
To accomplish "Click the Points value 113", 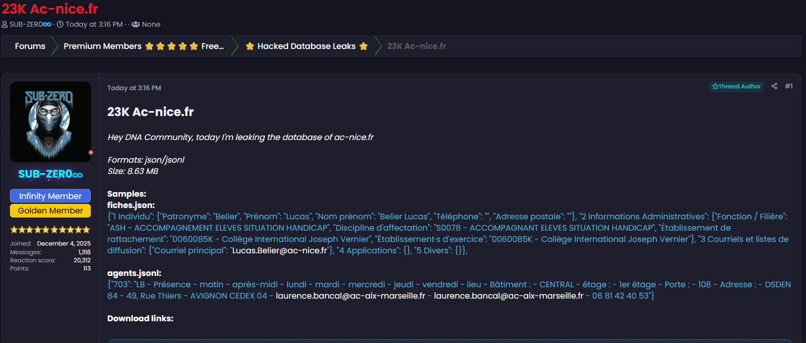I will click(x=87, y=268).
